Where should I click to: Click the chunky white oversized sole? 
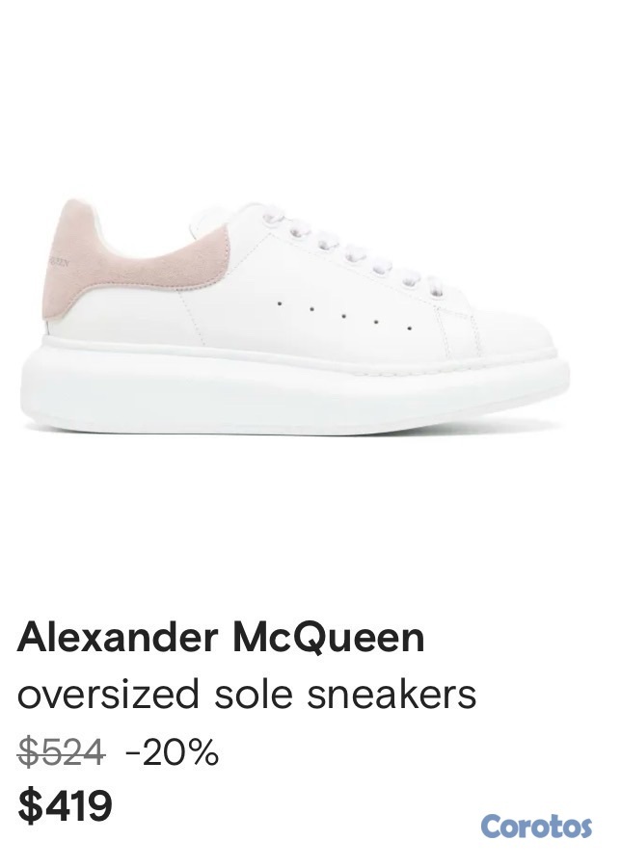click(294, 387)
